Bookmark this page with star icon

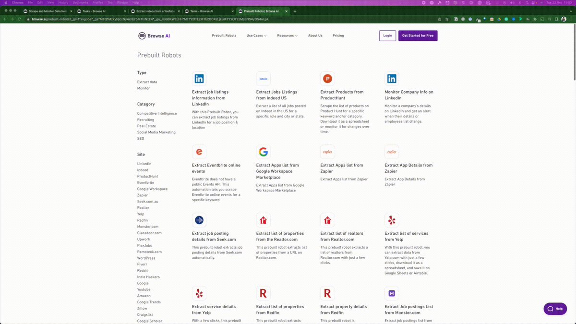(x=447, y=19)
